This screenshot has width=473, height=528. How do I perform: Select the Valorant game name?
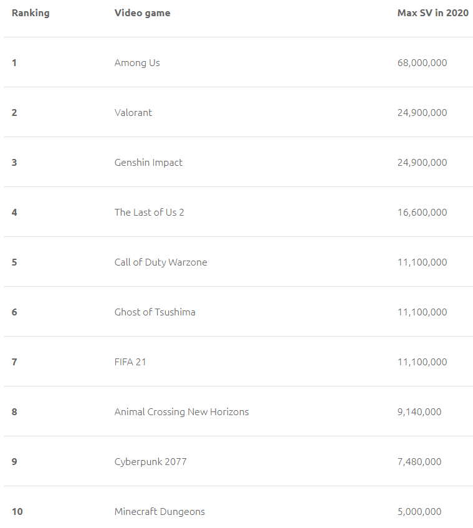pos(133,113)
